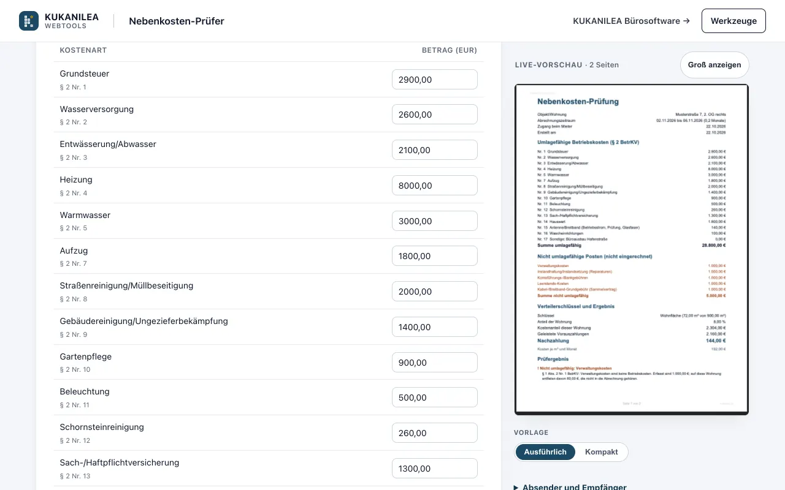Open the Werkzeuge menu button
The width and height of the screenshot is (785, 490).
coord(733,21)
